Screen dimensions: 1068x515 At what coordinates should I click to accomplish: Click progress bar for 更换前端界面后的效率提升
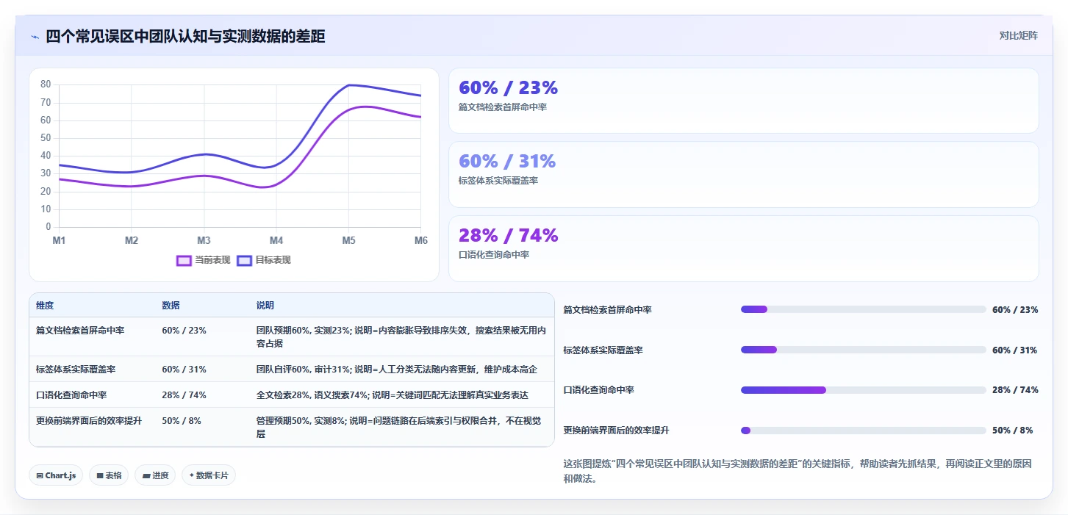point(863,430)
